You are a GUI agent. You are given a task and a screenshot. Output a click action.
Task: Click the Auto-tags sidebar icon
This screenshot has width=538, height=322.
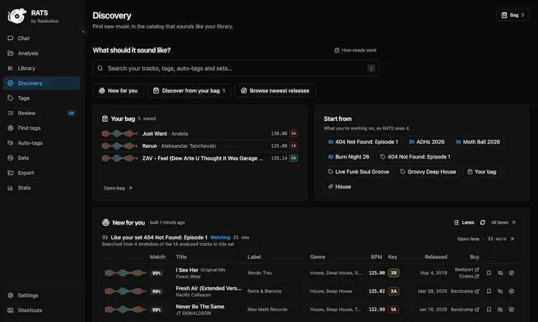point(11,143)
